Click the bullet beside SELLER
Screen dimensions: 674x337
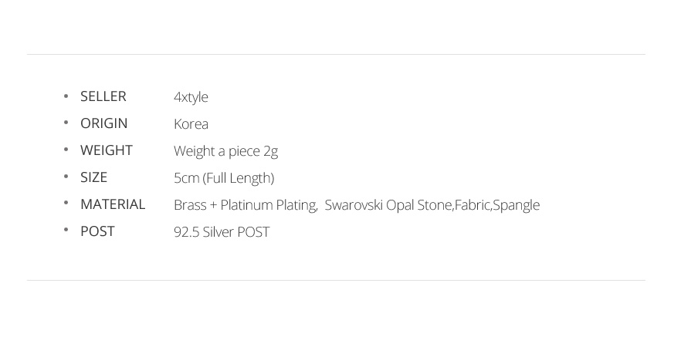point(66,96)
